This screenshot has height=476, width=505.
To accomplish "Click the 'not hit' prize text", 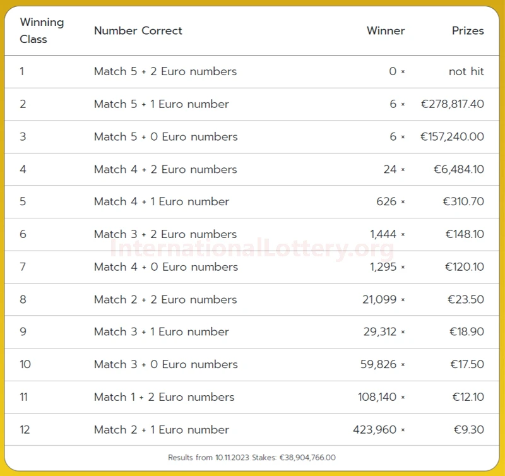I will [x=466, y=71].
